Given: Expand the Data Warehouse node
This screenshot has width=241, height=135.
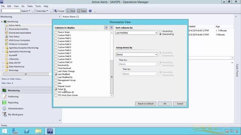Looking at the screenshot, I should coord(3,67).
